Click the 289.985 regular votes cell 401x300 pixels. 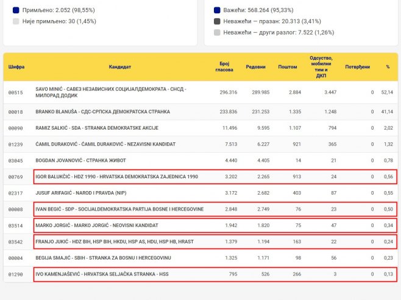click(261, 92)
